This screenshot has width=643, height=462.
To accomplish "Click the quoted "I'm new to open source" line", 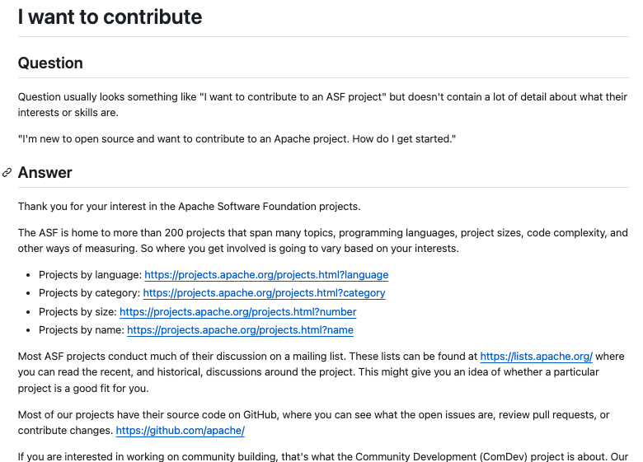I will [x=237, y=138].
